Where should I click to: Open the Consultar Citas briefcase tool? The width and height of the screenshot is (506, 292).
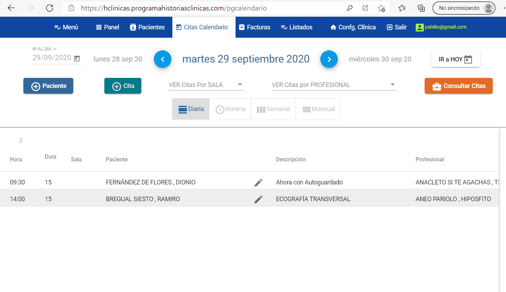458,86
